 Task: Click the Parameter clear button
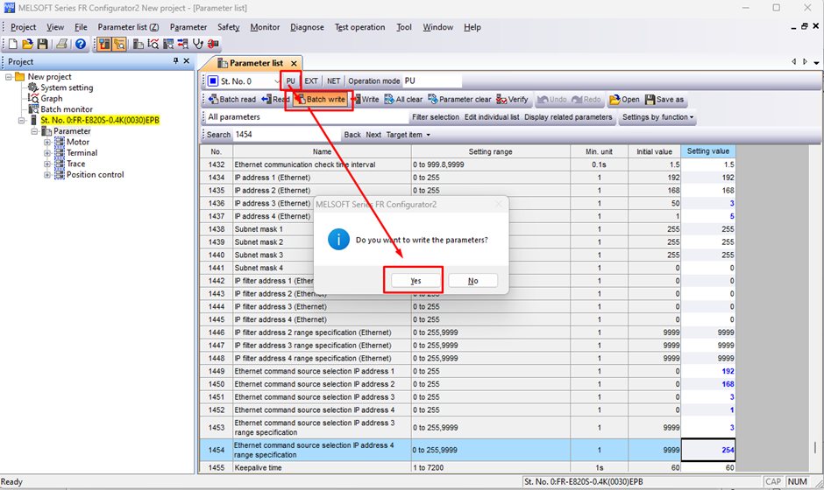pyautogui.click(x=459, y=99)
